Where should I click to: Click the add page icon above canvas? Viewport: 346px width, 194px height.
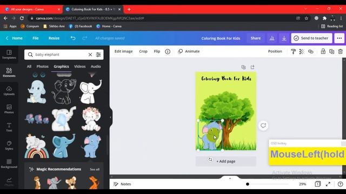(252, 67)
